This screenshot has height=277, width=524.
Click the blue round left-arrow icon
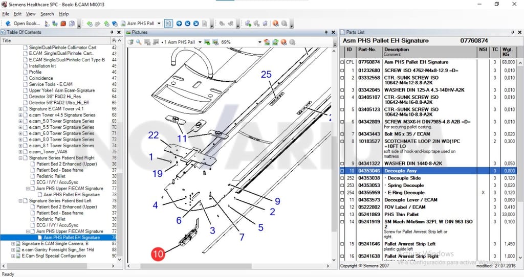click(187, 24)
